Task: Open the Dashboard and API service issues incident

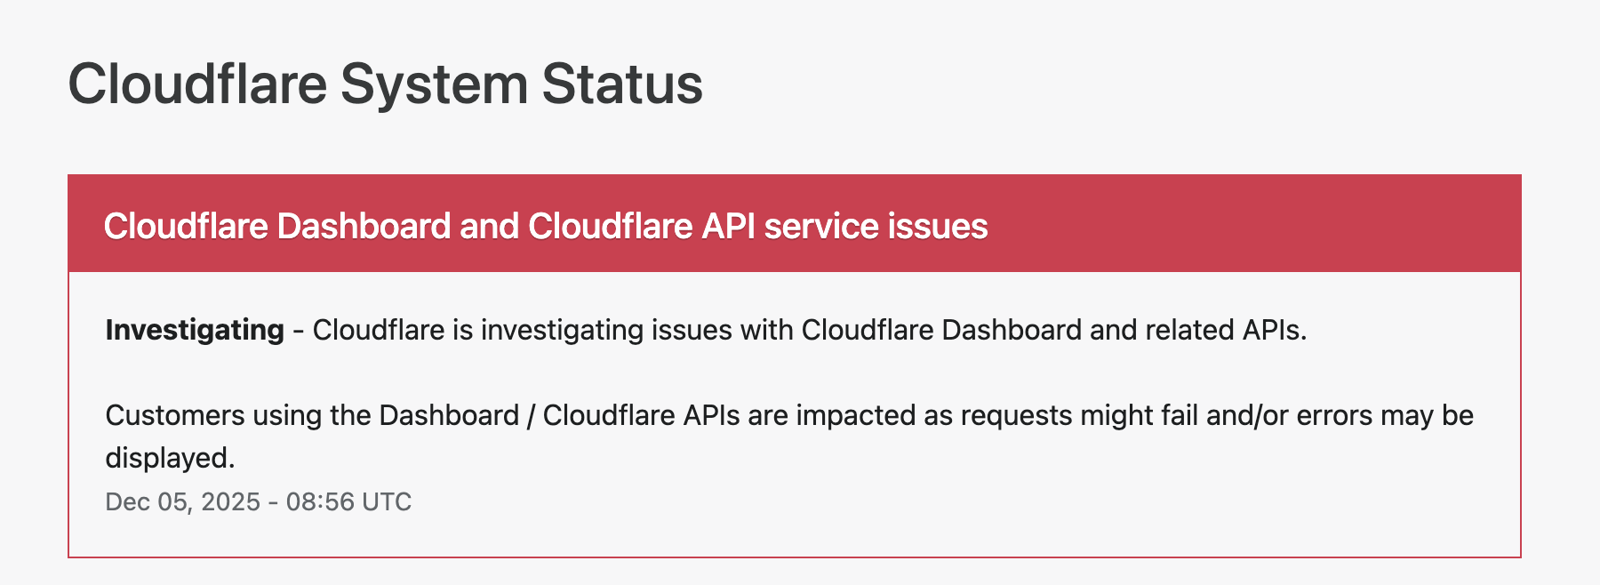Action: point(545,226)
